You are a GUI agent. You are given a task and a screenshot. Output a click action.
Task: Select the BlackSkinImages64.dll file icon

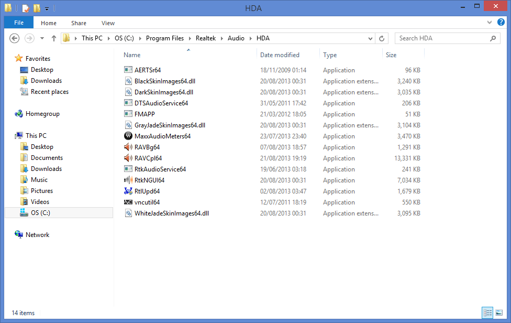[x=128, y=81]
